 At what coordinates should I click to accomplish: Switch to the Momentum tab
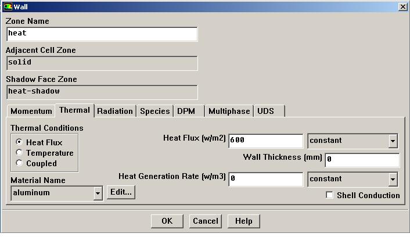(31, 111)
